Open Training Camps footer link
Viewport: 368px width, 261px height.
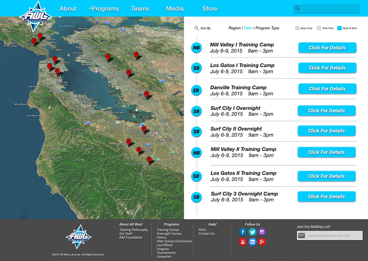click(x=168, y=230)
